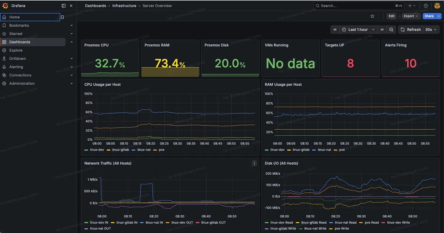Change the 30s auto-refresh interval
444x233 pixels.
tap(430, 29)
